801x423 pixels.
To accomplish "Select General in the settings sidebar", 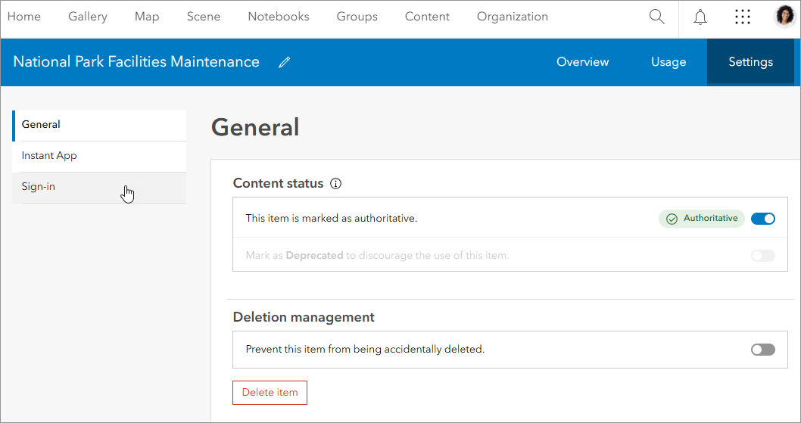I will point(41,125).
